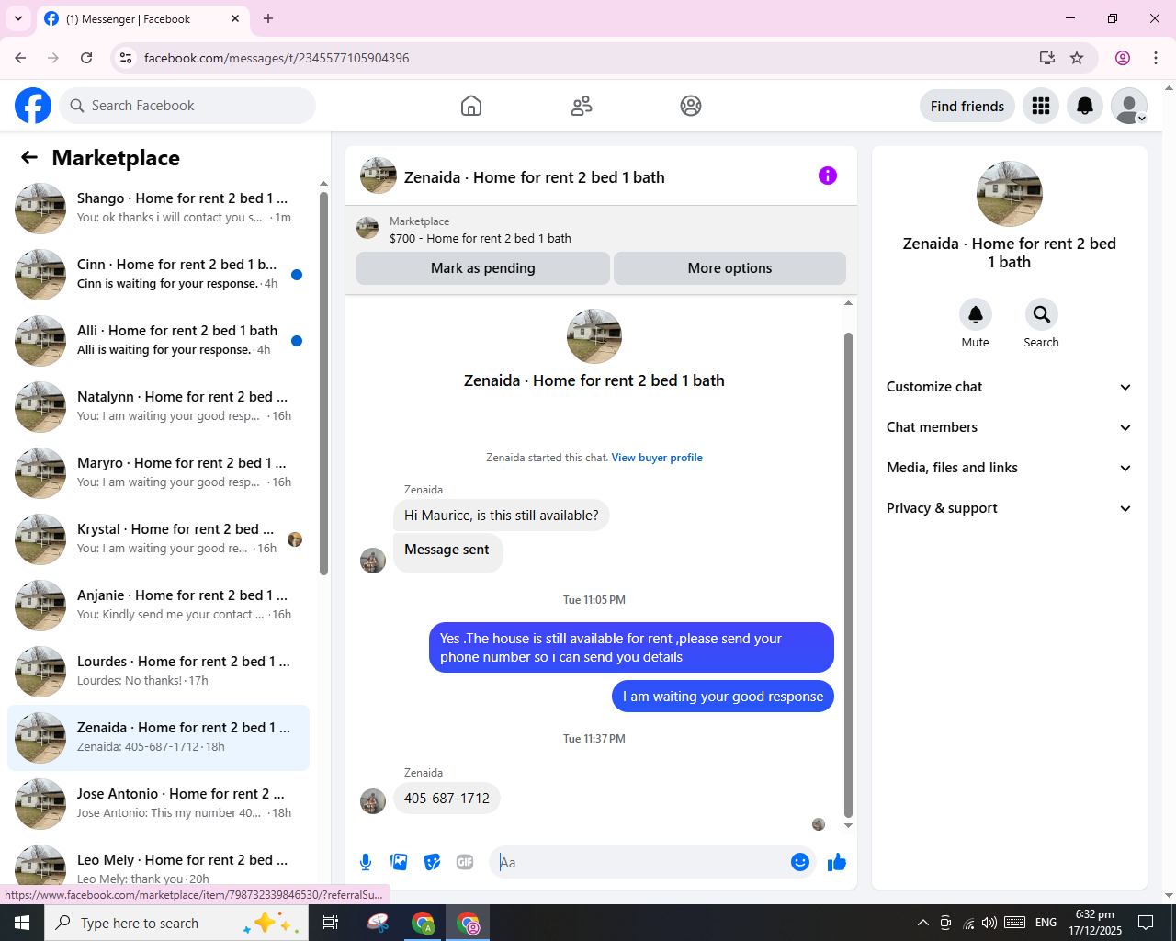Click Find friends button
1176x941 pixels.
click(967, 106)
